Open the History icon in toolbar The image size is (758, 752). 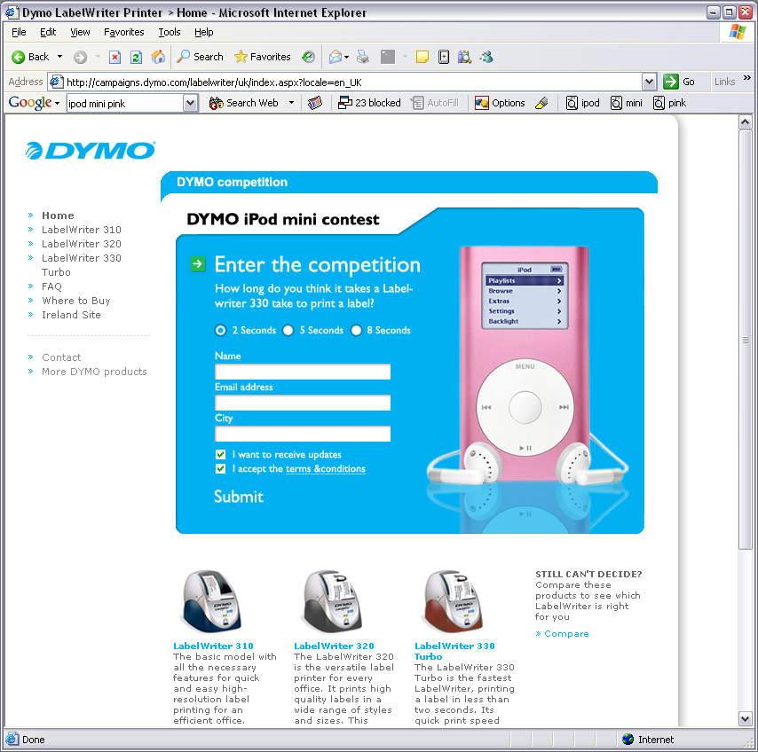[308, 57]
